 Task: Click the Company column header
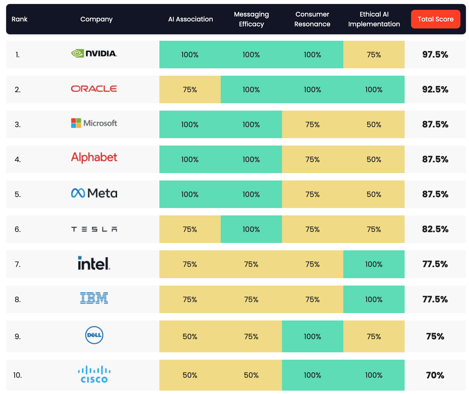[x=96, y=19]
